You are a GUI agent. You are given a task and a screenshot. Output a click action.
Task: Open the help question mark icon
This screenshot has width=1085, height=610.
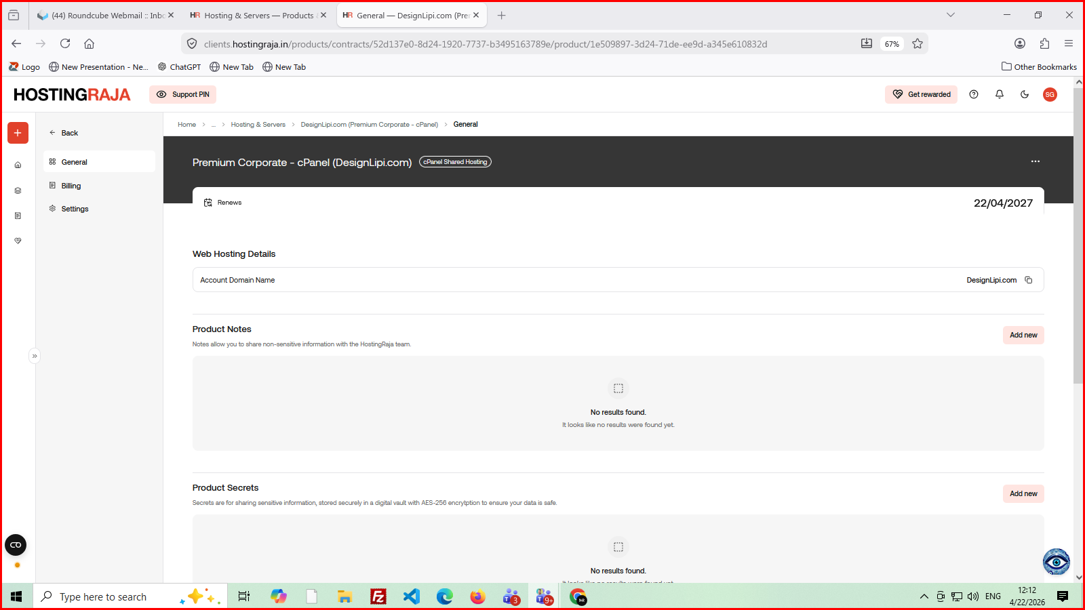tap(974, 94)
